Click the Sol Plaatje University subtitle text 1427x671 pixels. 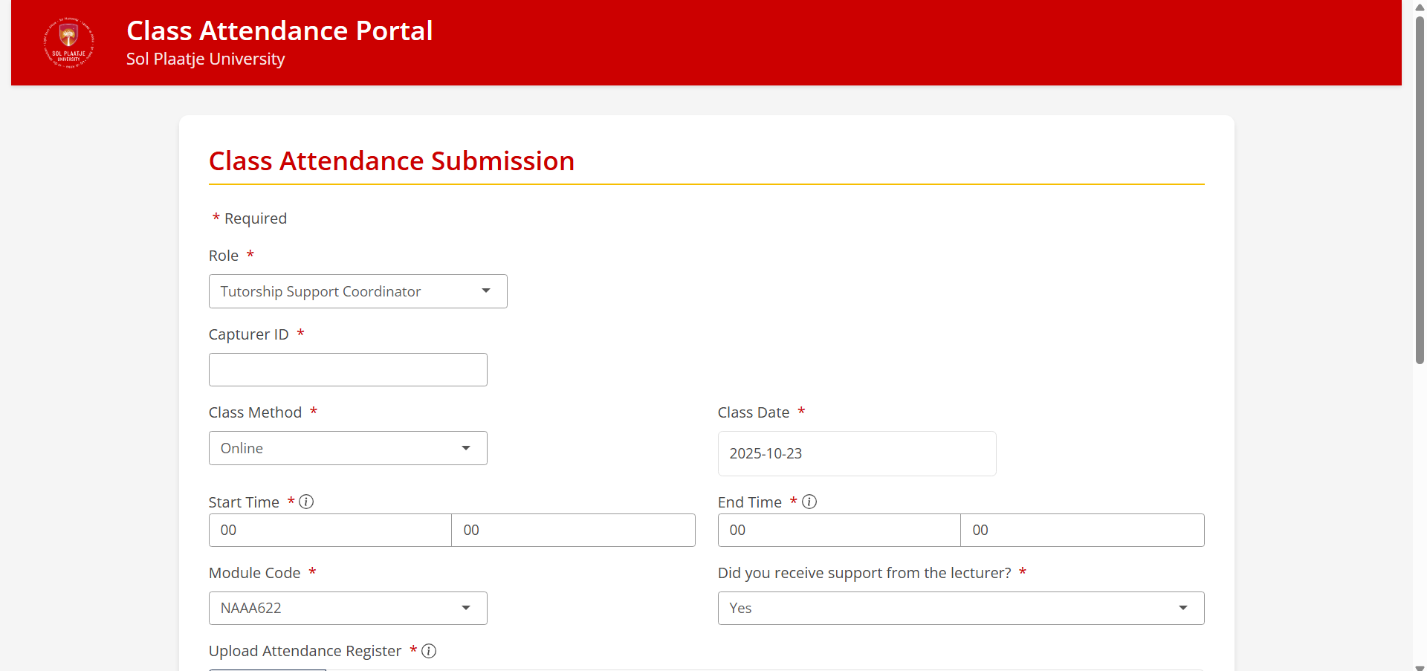point(206,59)
